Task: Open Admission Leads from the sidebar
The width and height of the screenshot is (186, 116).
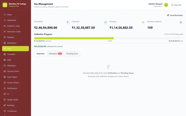Action: click(16, 32)
